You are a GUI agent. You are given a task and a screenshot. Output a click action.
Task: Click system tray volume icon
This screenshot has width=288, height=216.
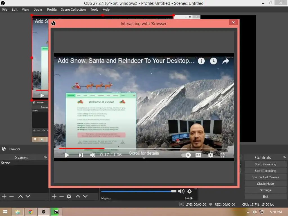(255, 212)
